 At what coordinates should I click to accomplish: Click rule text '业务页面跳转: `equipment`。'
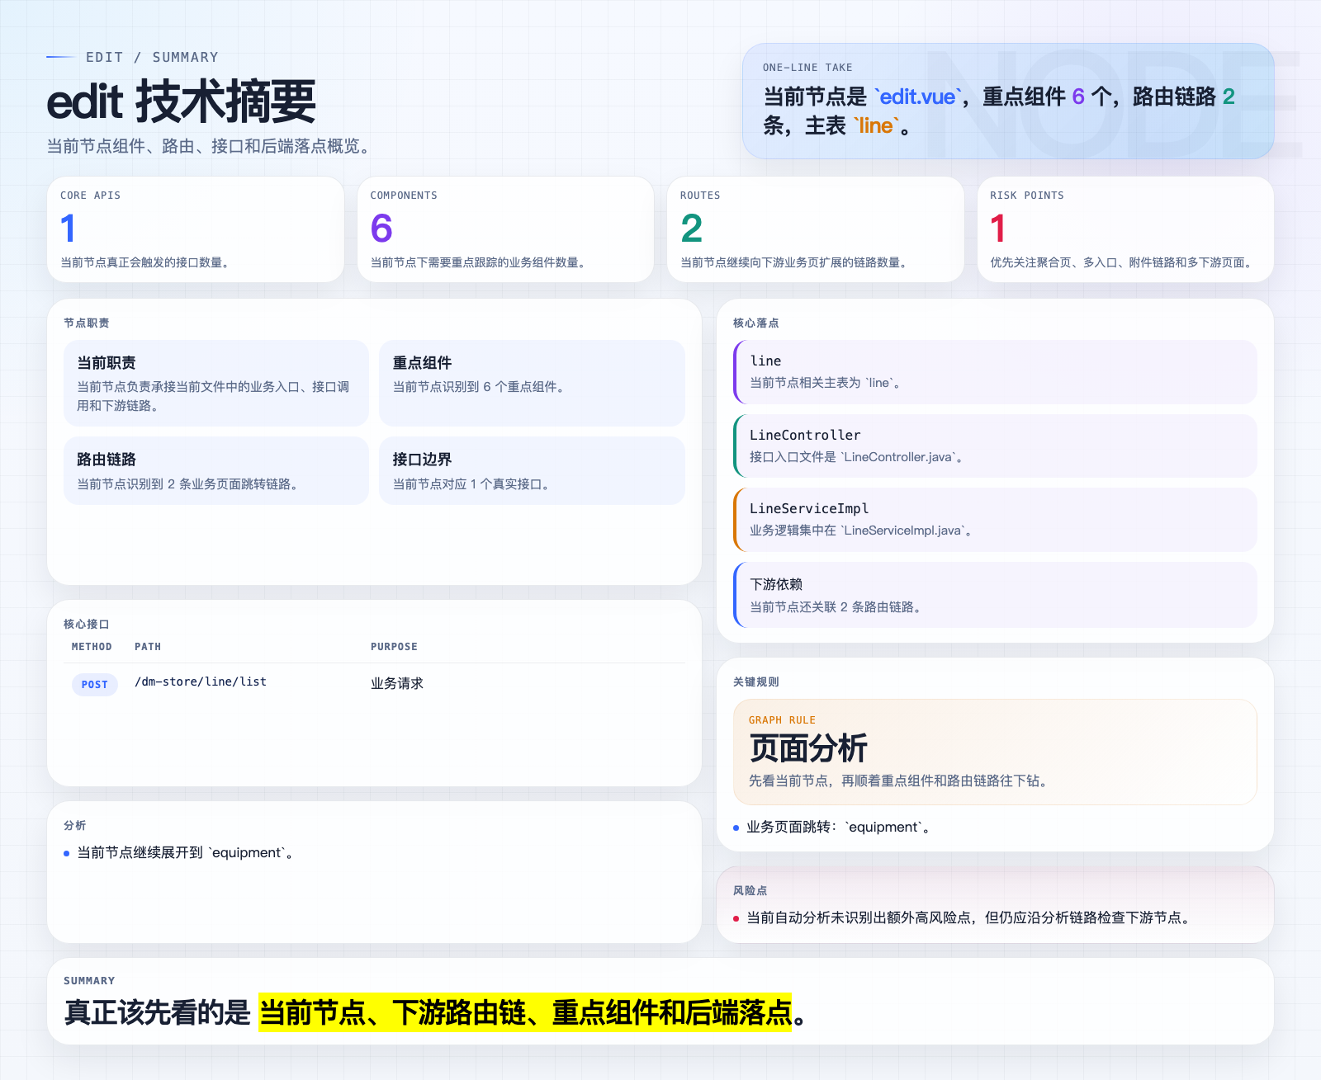coord(840,828)
